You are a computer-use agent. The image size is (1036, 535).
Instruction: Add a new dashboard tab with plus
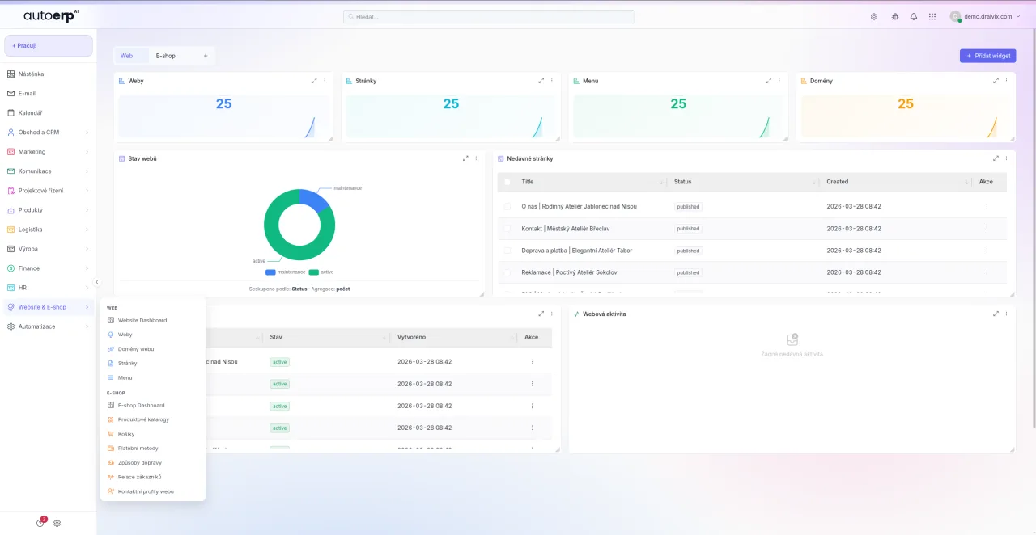(206, 56)
